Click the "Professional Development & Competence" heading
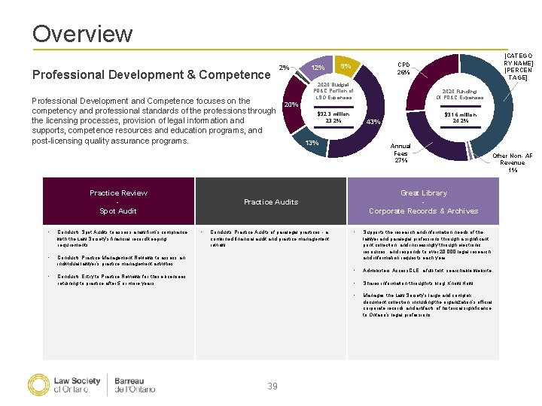The width and height of the screenshot is (542, 406). tap(151, 74)
